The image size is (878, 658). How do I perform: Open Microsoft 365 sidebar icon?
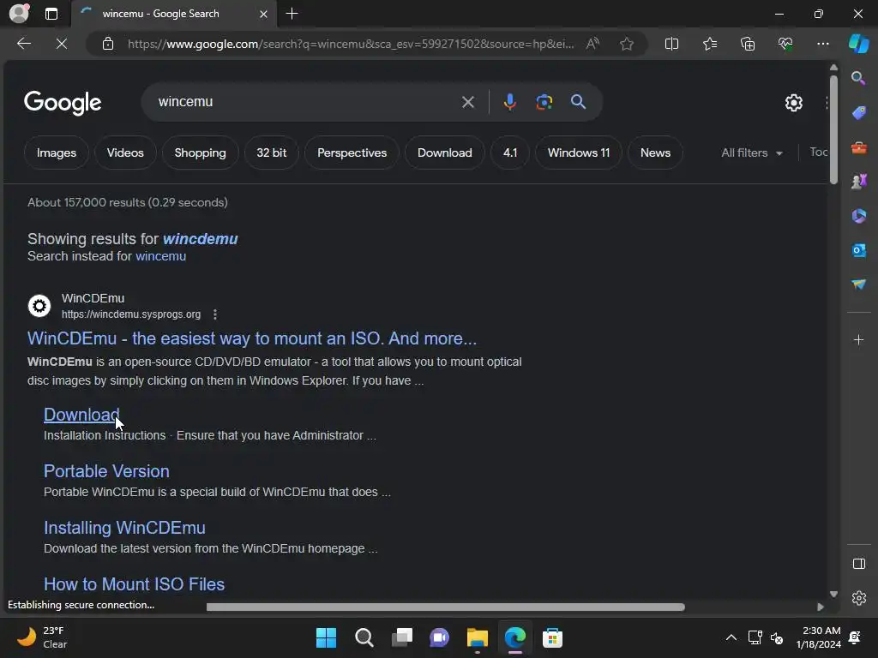[858, 216]
